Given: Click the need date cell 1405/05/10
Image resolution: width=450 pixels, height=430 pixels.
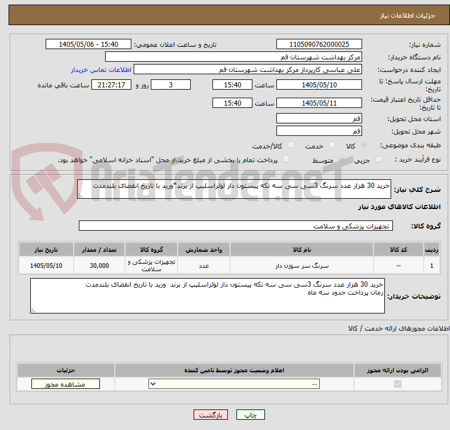Looking at the screenshot, I should click(x=46, y=266).
